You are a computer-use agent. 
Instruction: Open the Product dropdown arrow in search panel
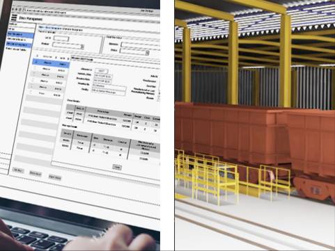point(82,47)
